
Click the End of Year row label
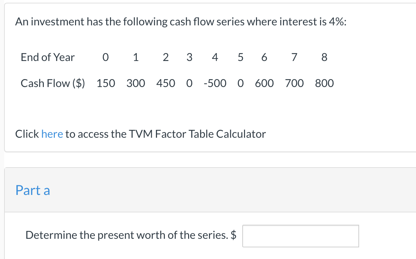(48, 57)
